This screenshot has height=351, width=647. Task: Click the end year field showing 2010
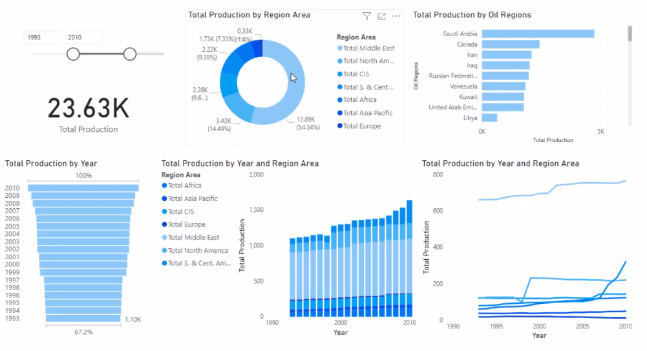83,37
